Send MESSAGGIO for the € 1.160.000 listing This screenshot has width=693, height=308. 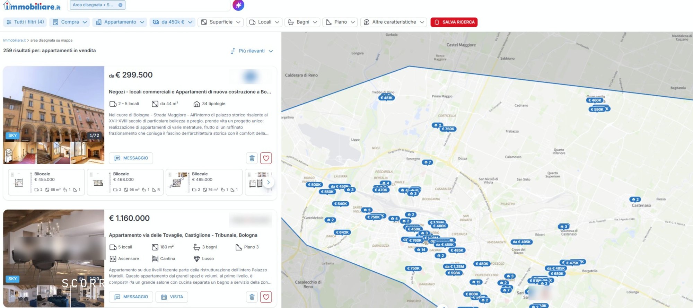131,297
